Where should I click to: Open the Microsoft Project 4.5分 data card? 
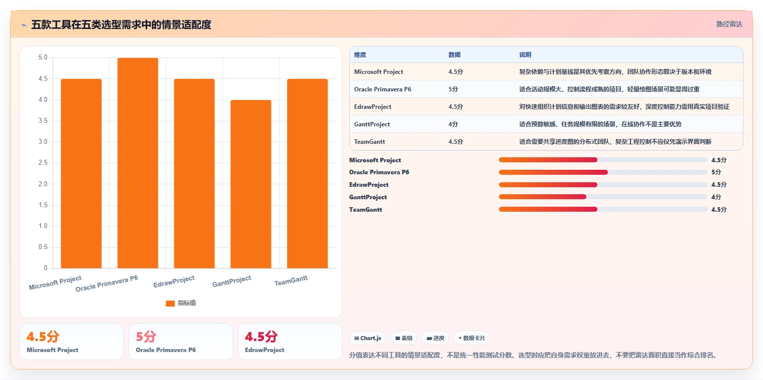pyautogui.click(x=72, y=342)
